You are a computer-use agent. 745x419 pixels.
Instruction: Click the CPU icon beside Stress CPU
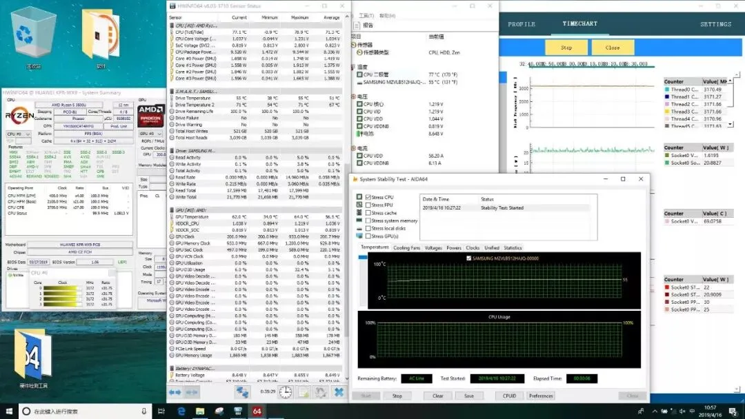(x=359, y=197)
